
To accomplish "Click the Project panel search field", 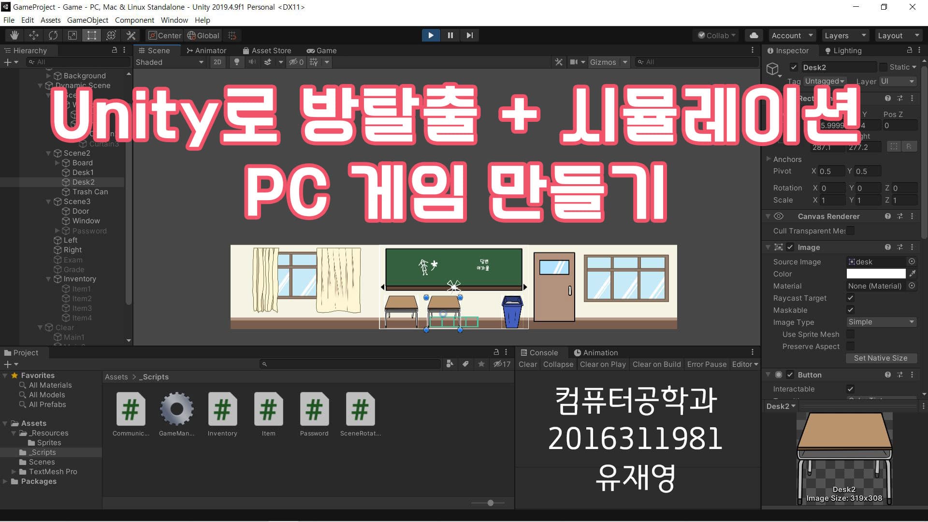I will tap(350, 364).
